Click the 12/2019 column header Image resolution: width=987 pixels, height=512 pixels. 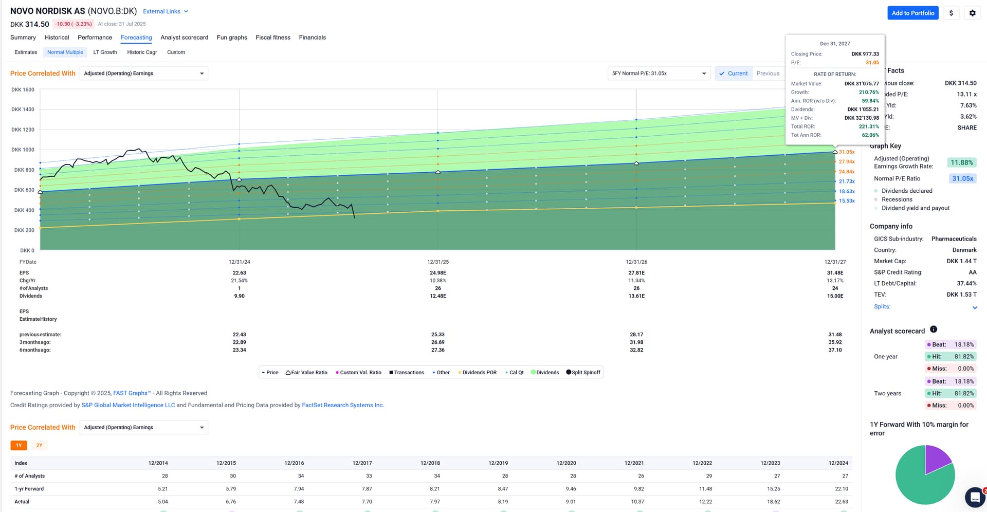click(x=498, y=463)
